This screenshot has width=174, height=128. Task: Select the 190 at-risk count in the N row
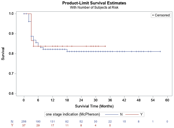click(38, 121)
